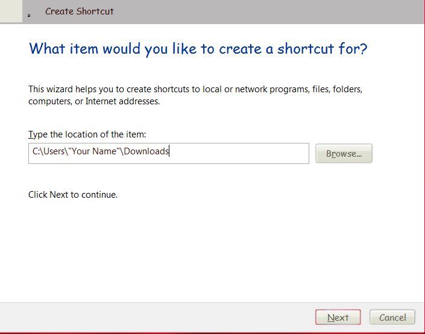Click empty title bar area right of title
425x334 pixels.
click(271, 11)
